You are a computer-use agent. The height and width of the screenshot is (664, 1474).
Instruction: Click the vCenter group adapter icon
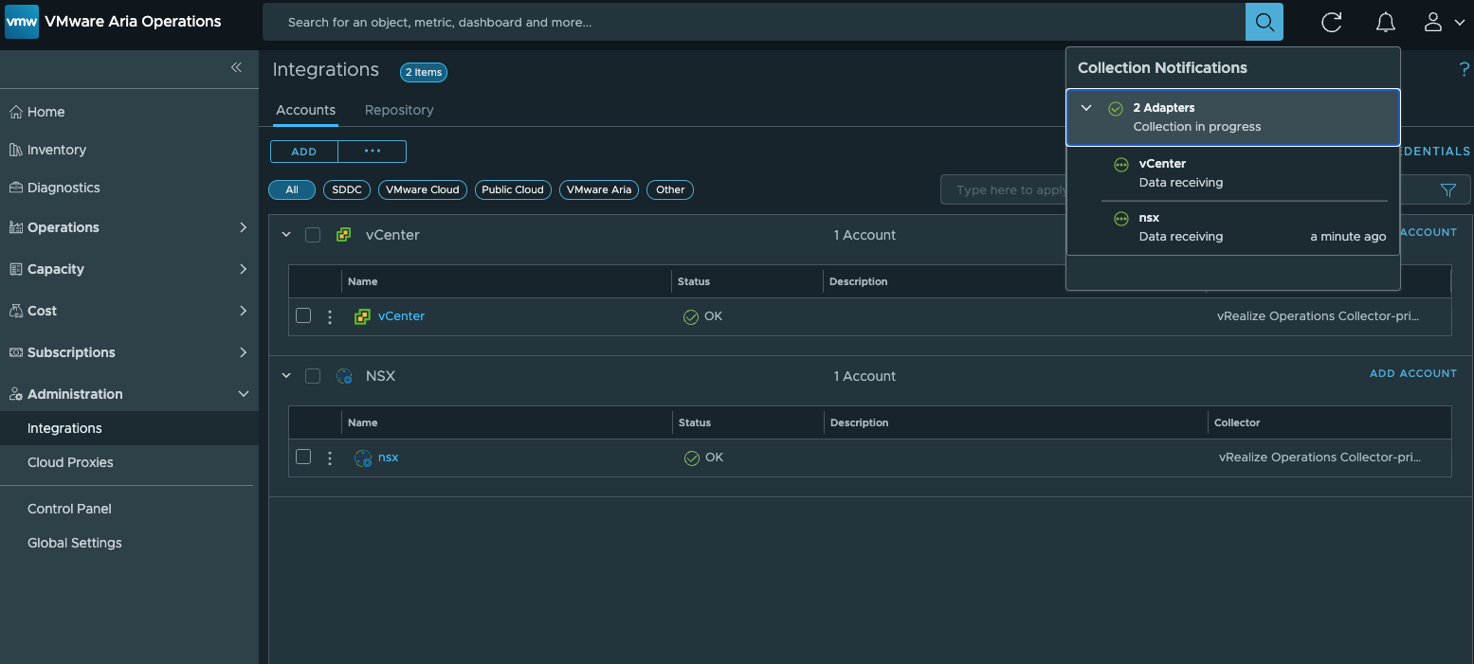(344, 235)
